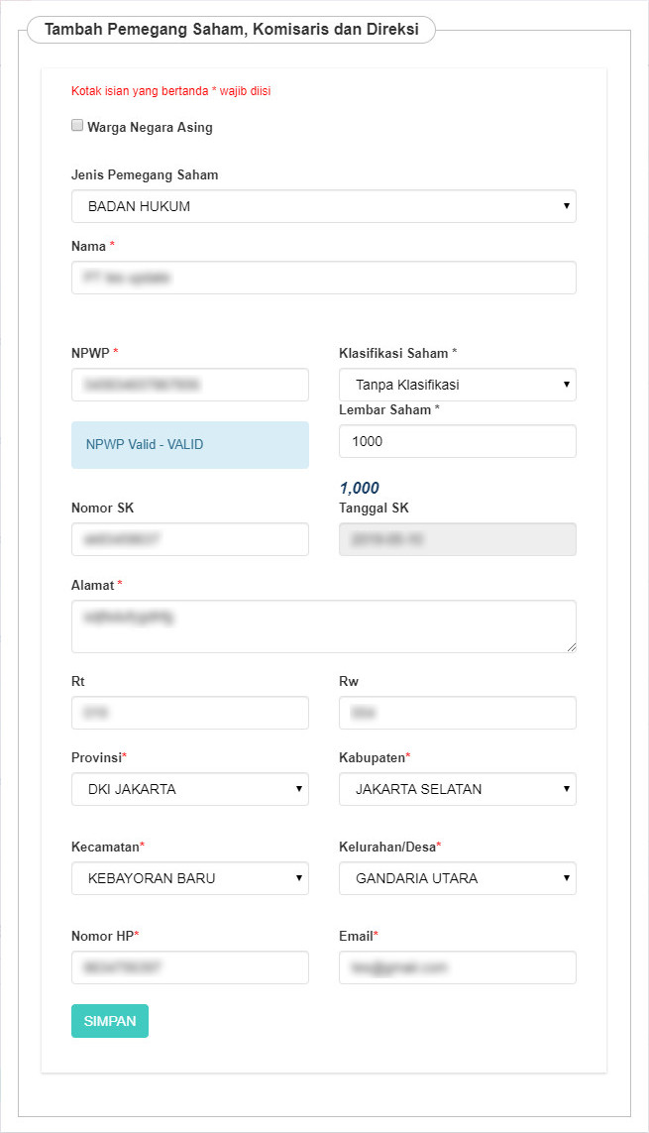The width and height of the screenshot is (649, 1133).
Task: Focus the Rt input field
Action: click(189, 713)
